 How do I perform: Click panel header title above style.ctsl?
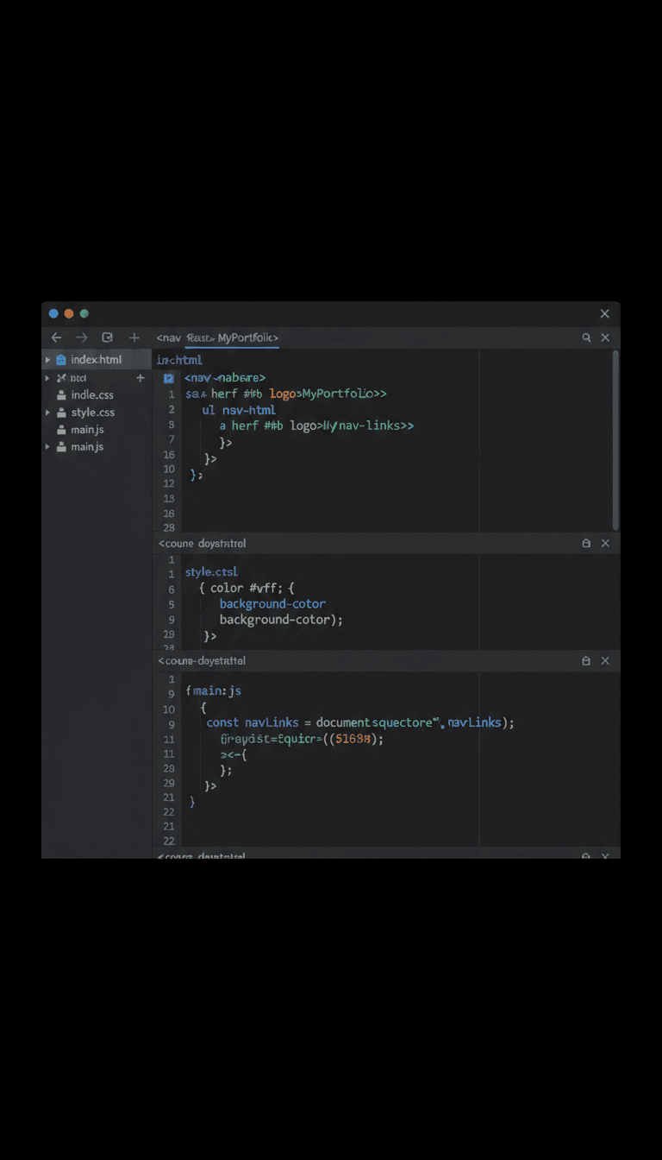203,544
